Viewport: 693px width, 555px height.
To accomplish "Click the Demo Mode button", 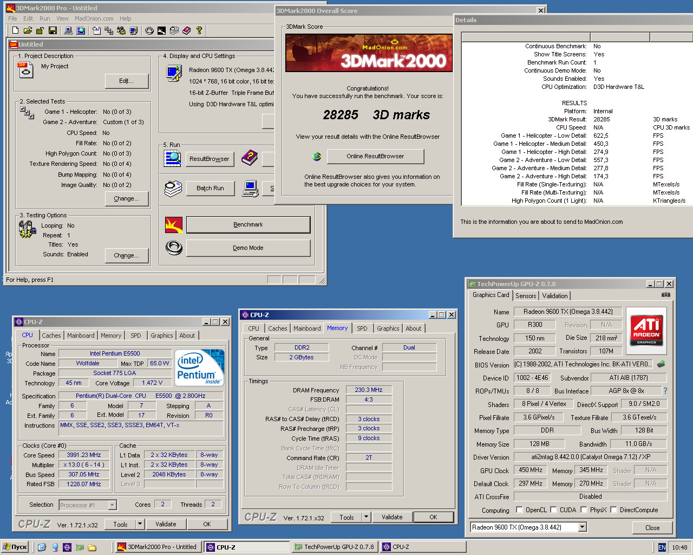I will coord(248,248).
